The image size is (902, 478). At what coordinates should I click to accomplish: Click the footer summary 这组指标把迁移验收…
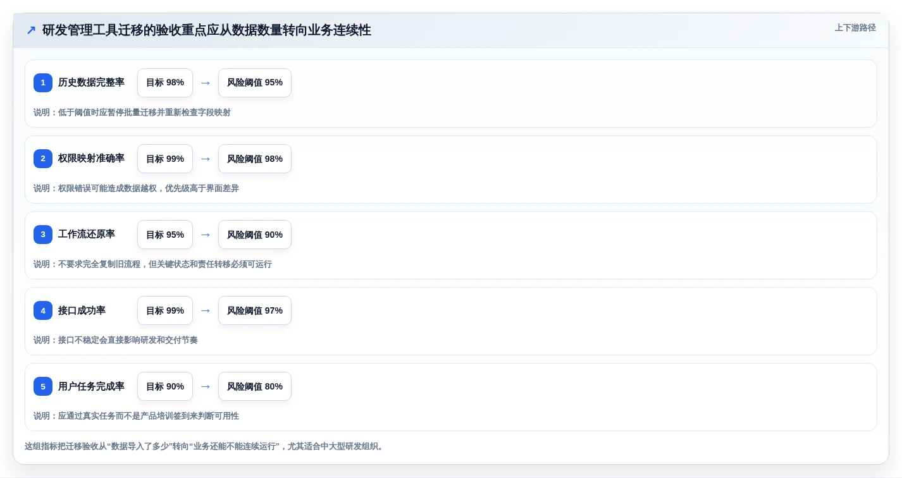204,446
